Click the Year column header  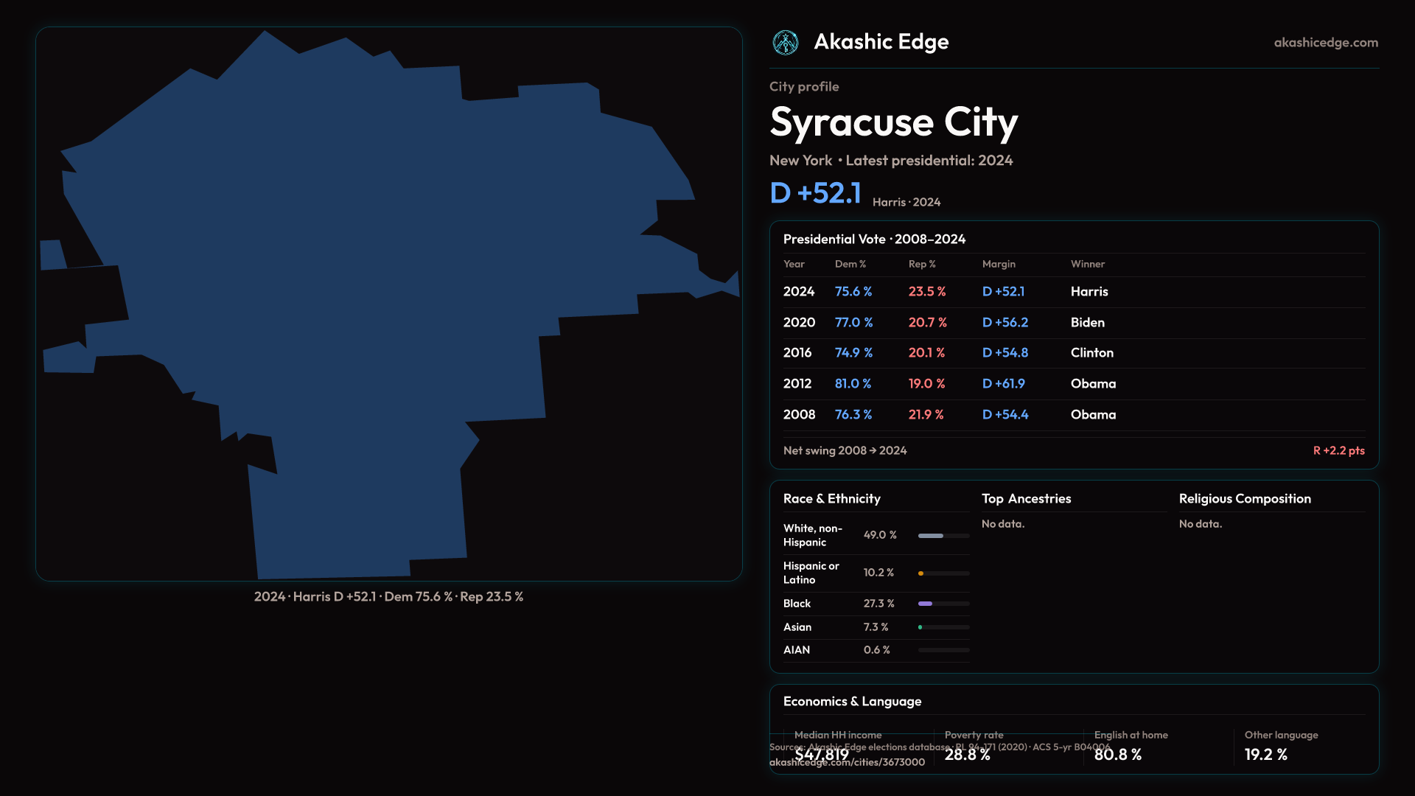coord(794,264)
